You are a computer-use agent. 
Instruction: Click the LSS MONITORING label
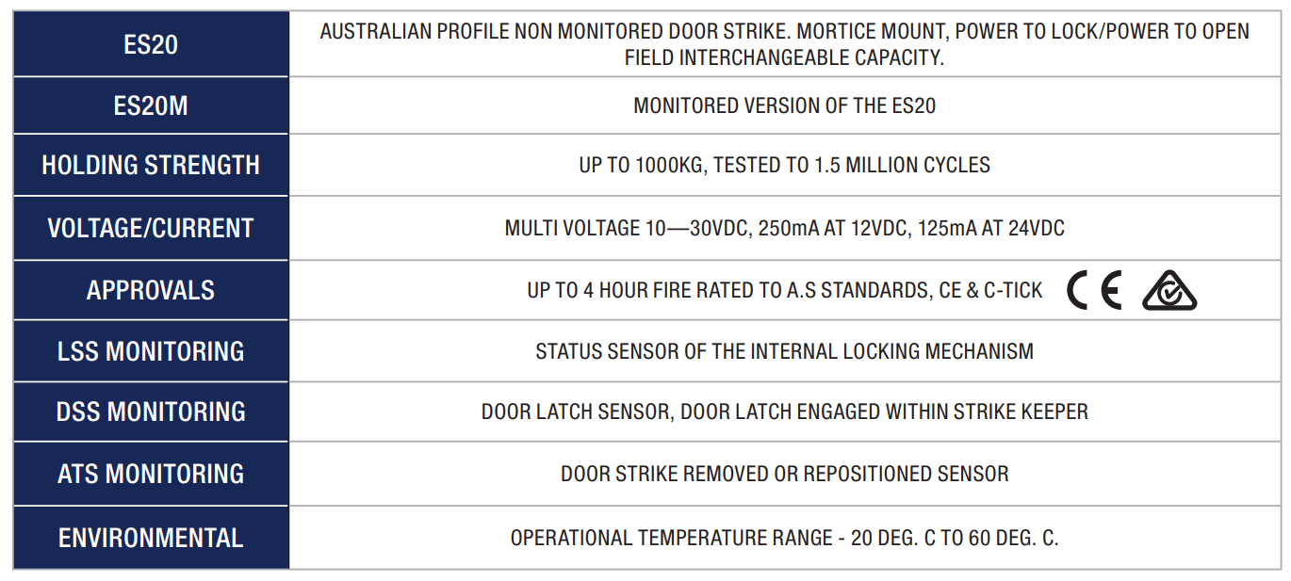pyautogui.click(x=151, y=351)
